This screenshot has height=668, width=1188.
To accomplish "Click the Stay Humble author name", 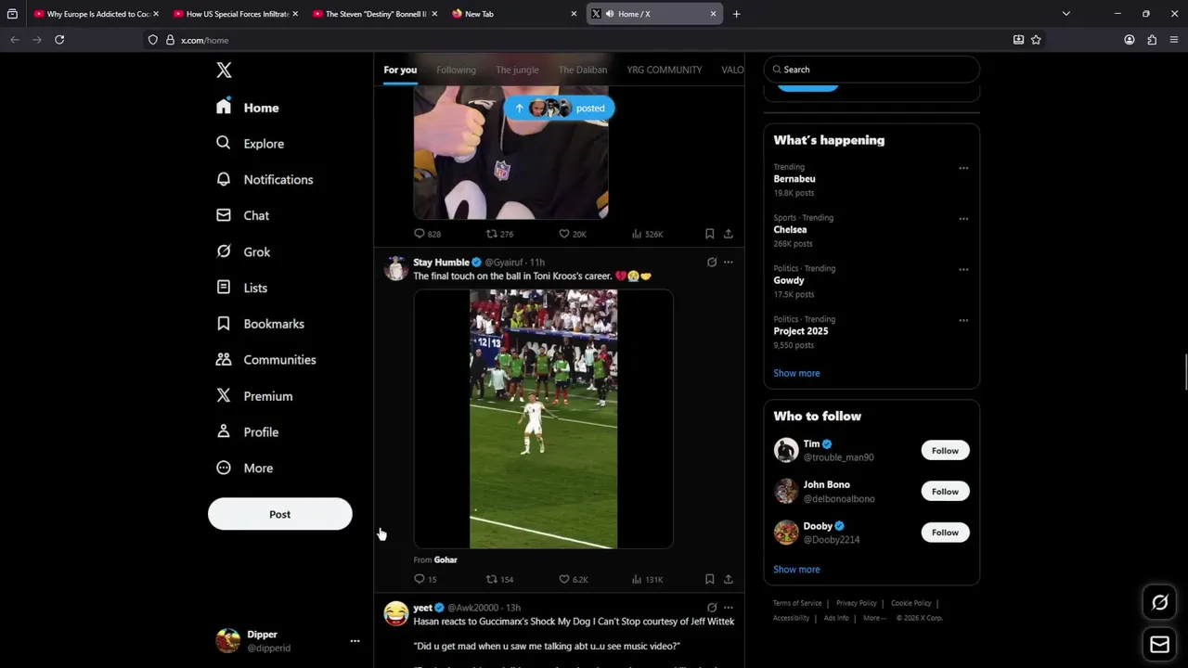I will point(441,263).
